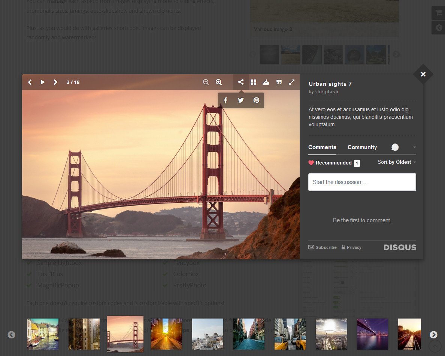
Task: Expand the Disqus account dropdown arrow
Action: (415, 147)
